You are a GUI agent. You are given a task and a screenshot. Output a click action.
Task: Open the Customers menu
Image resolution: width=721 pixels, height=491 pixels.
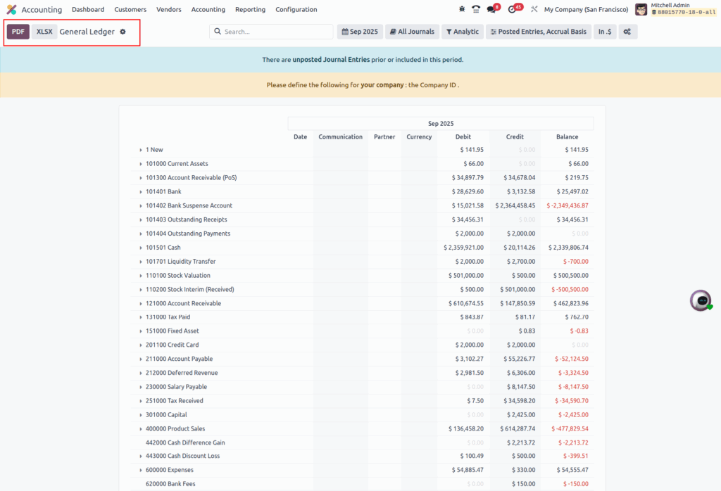tap(130, 9)
